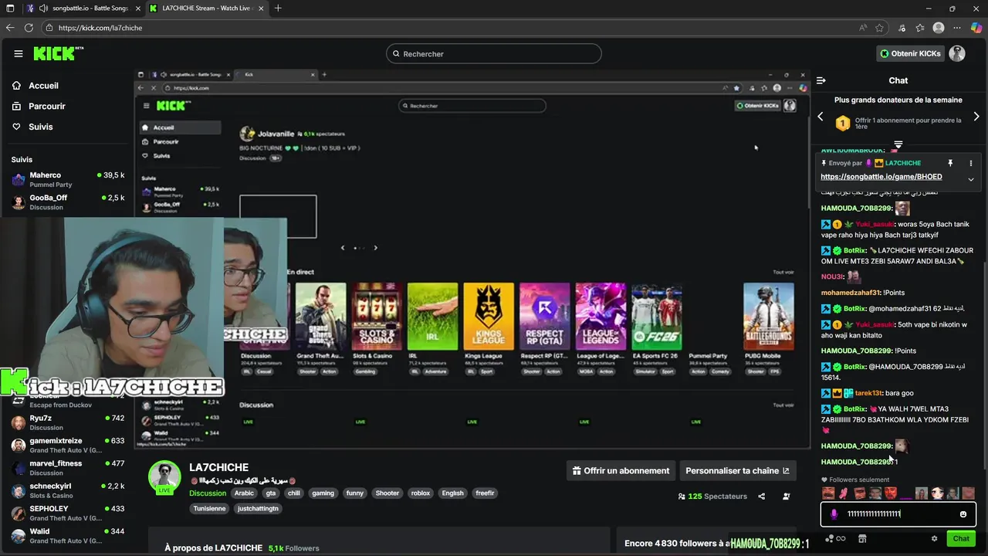Open gamemixtreize channel in sidebar

click(68, 446)
